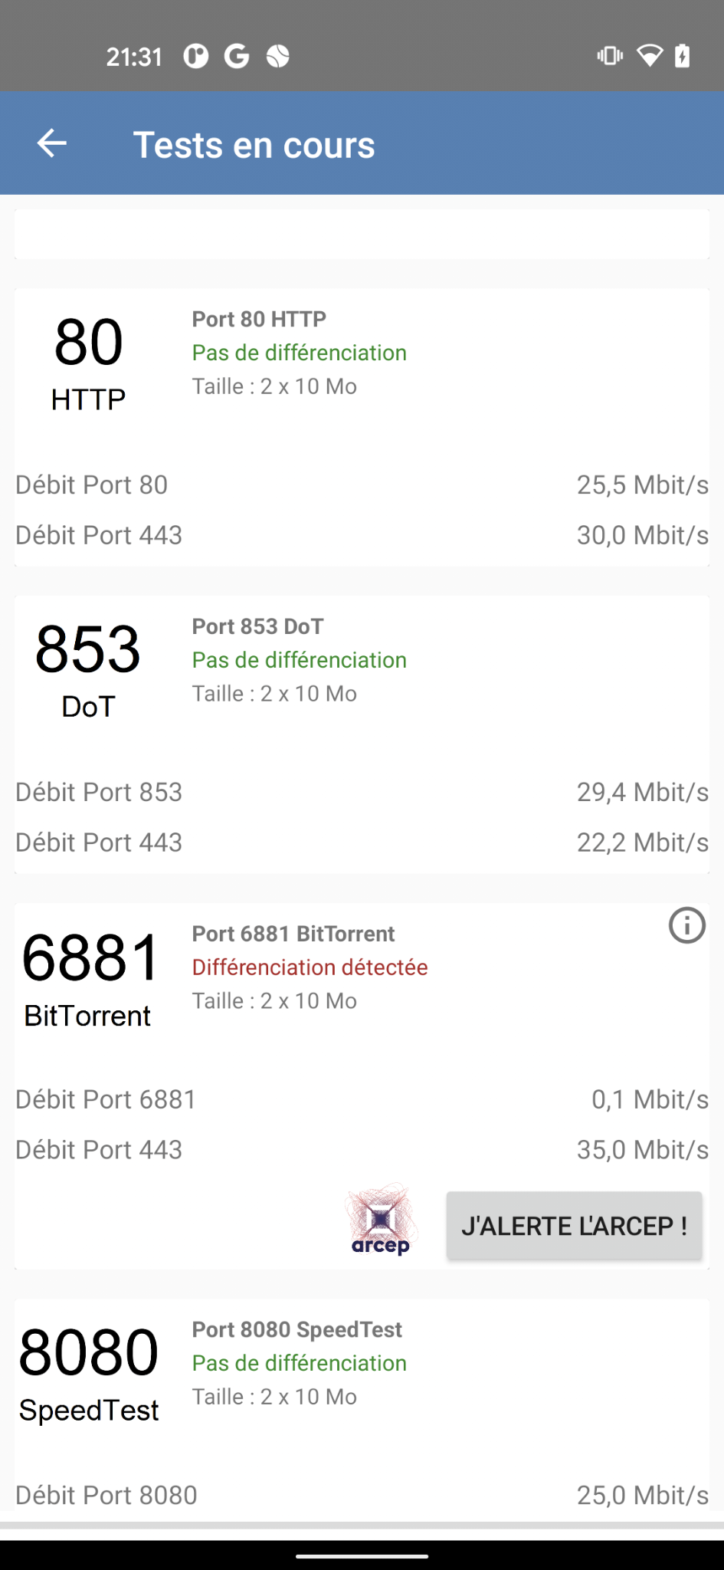Tap the vibrate mode status icon
724x1570 pixels.
click(x=610, y=56)
